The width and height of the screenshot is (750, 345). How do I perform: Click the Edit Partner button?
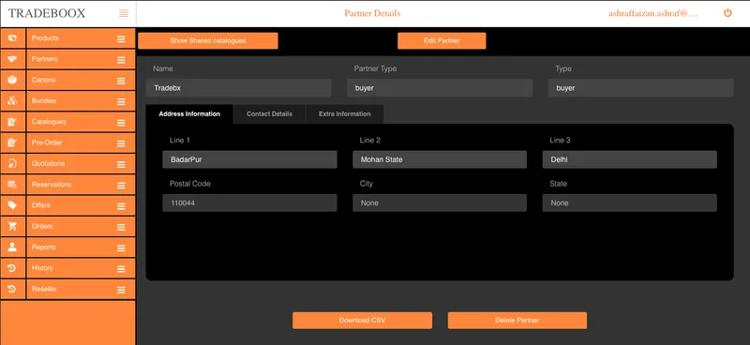442,40
